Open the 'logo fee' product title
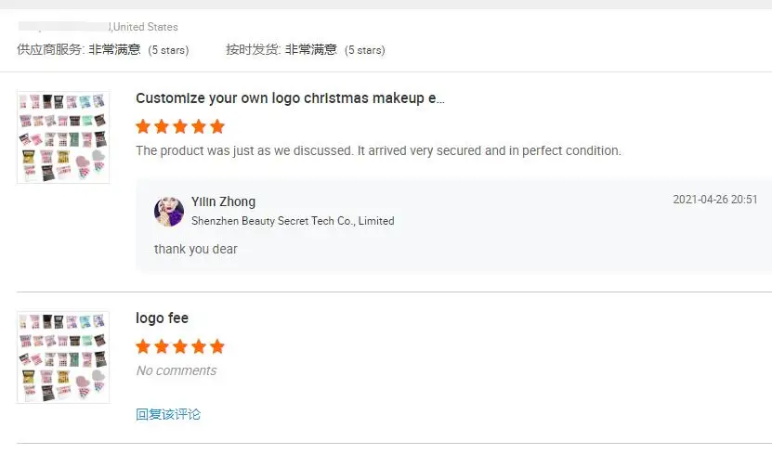The height and width of the screenshot is (454, 772). point(162,318)
